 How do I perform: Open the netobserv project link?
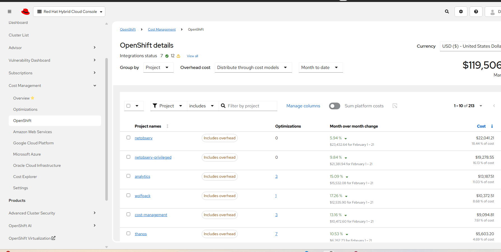[x=144, y=138]
